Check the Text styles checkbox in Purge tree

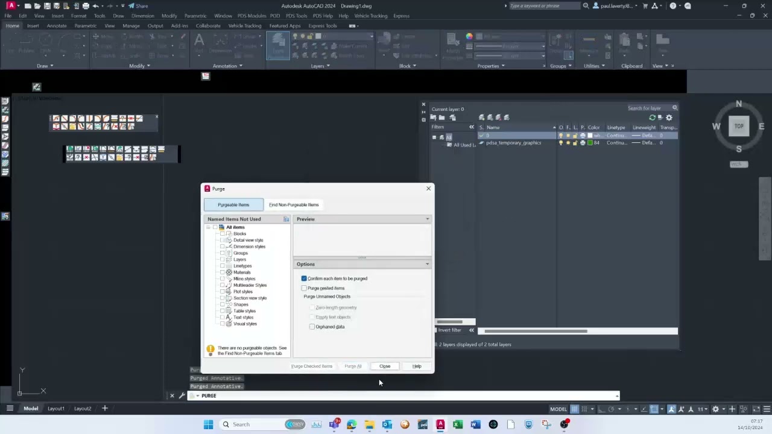pyautogui.click(x=222, y=318)
